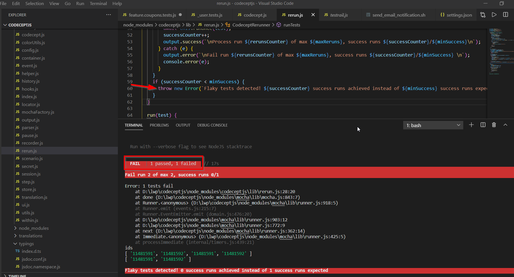Close the rerun.js tab
This screenshot has height=277, width=514.
pyautogui.click(x=313, y=15)
